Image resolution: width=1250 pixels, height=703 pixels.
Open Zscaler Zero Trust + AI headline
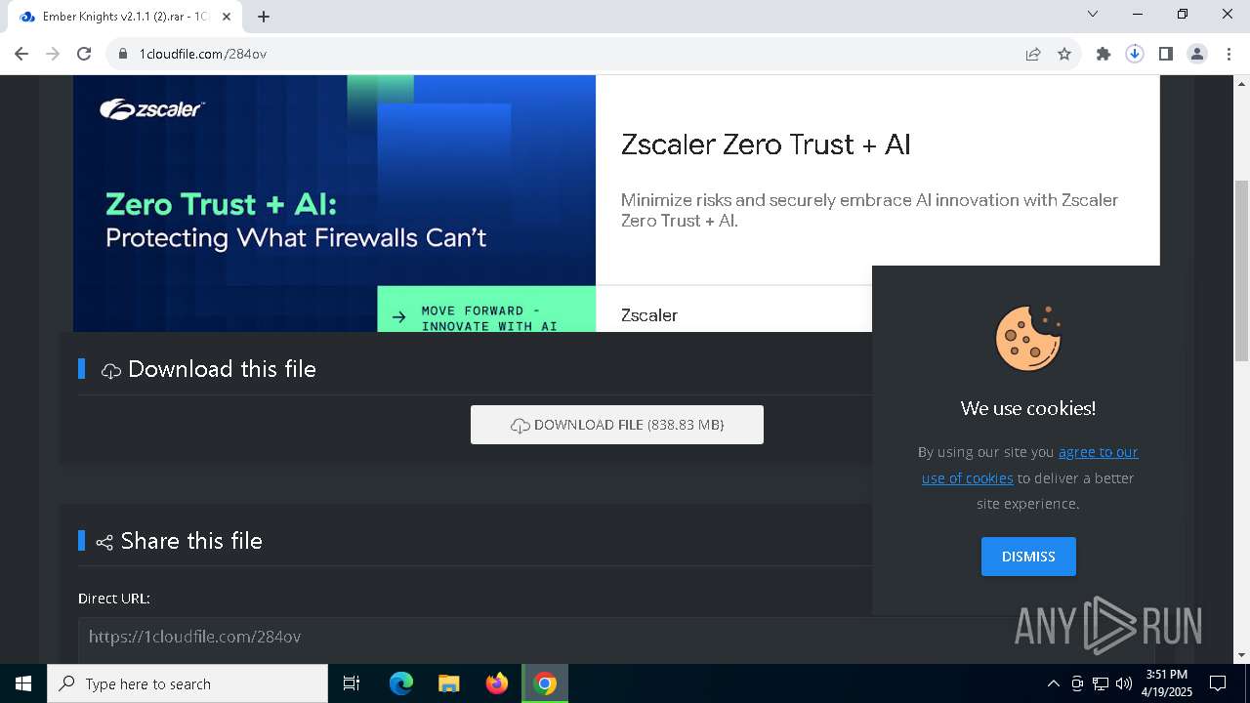coord(766,145)
